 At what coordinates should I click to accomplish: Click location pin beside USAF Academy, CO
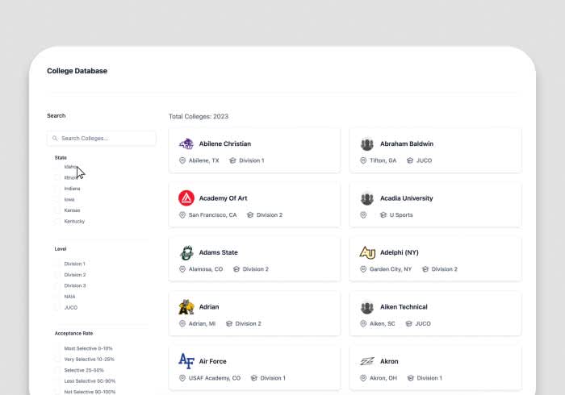click(182, 378)
